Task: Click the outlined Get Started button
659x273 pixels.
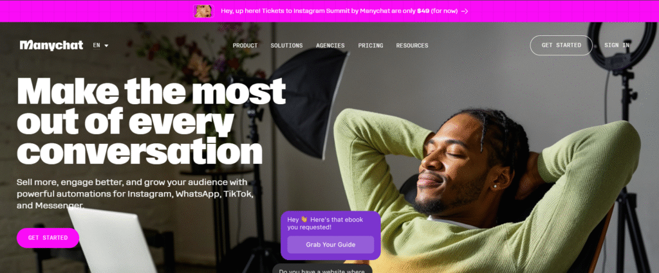Action: pyautogui.click(x=561, y=46)
